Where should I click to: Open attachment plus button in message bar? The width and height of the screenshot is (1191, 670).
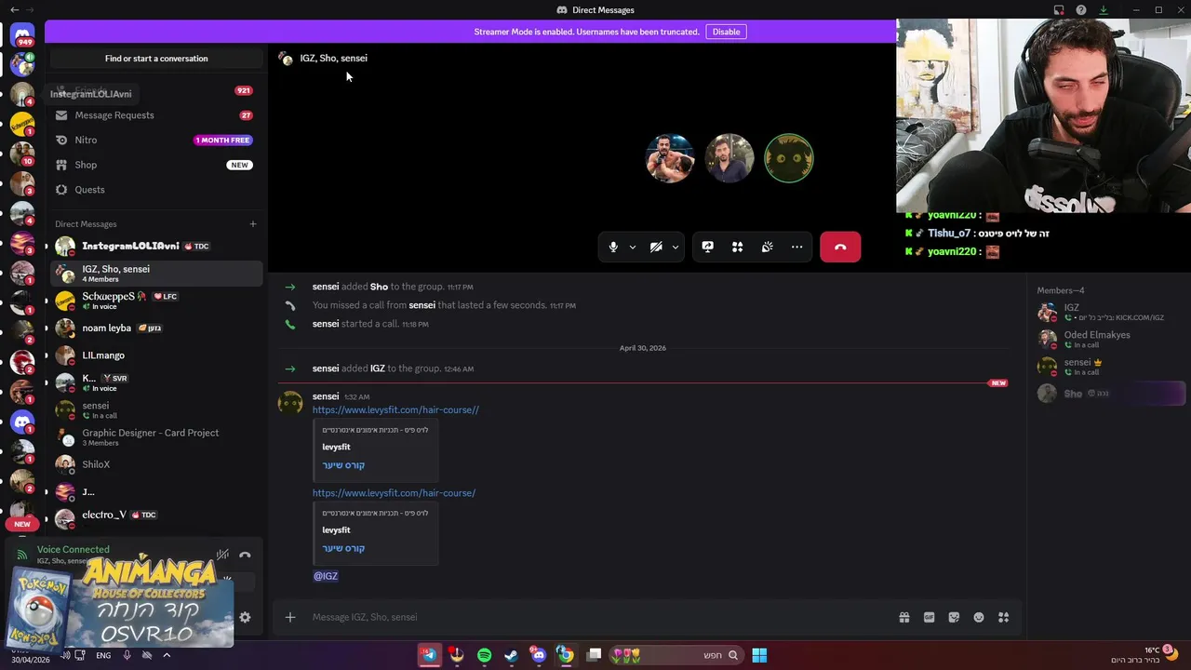(290, 617)
